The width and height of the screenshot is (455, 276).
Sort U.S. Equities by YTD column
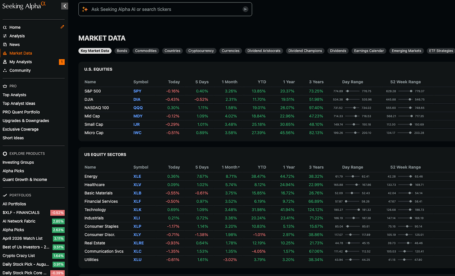pyautogui.click(x=262, y=82)
